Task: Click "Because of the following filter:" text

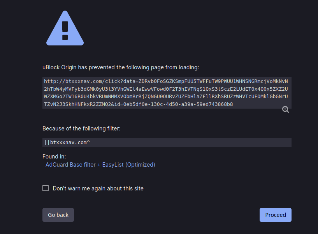Action: point(81,128)
